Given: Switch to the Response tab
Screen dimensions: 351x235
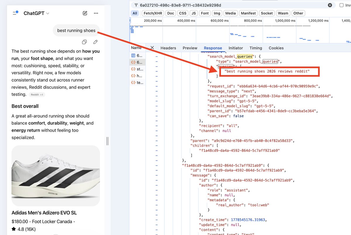Looking at the screenshot, I should 213,48.
